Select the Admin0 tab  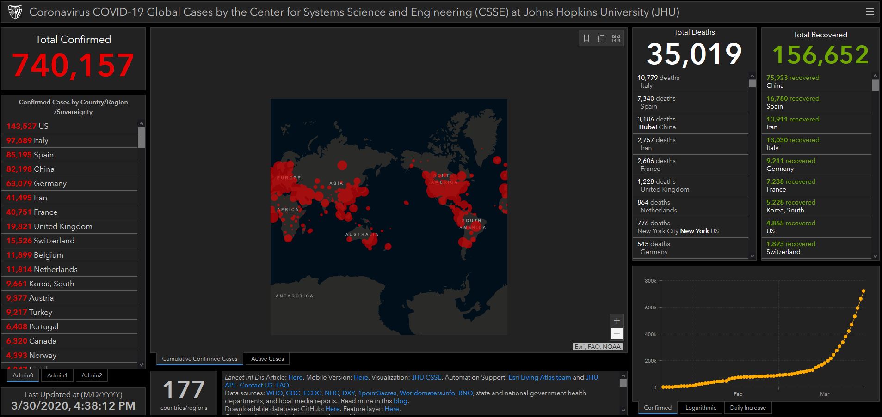click(x=23, y=375)
